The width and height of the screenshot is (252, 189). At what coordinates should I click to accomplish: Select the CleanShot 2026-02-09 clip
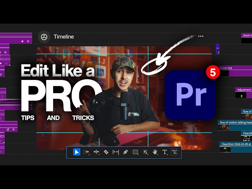(236, 147)
